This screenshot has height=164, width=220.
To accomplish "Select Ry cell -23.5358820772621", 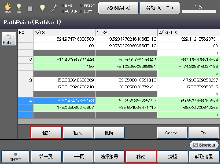I will coord(127,87).
